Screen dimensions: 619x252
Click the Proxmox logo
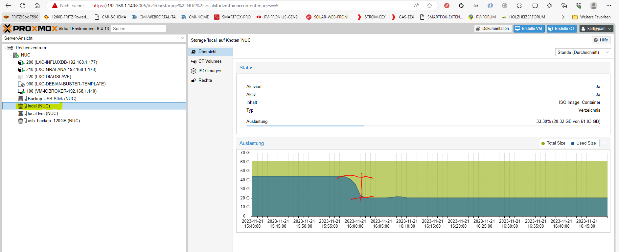[x=30, y=29]
